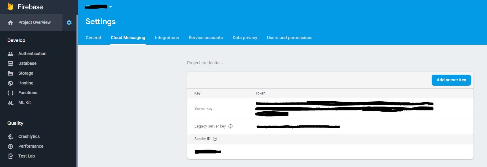Open the Integrations tab

[x=167, y=38]
